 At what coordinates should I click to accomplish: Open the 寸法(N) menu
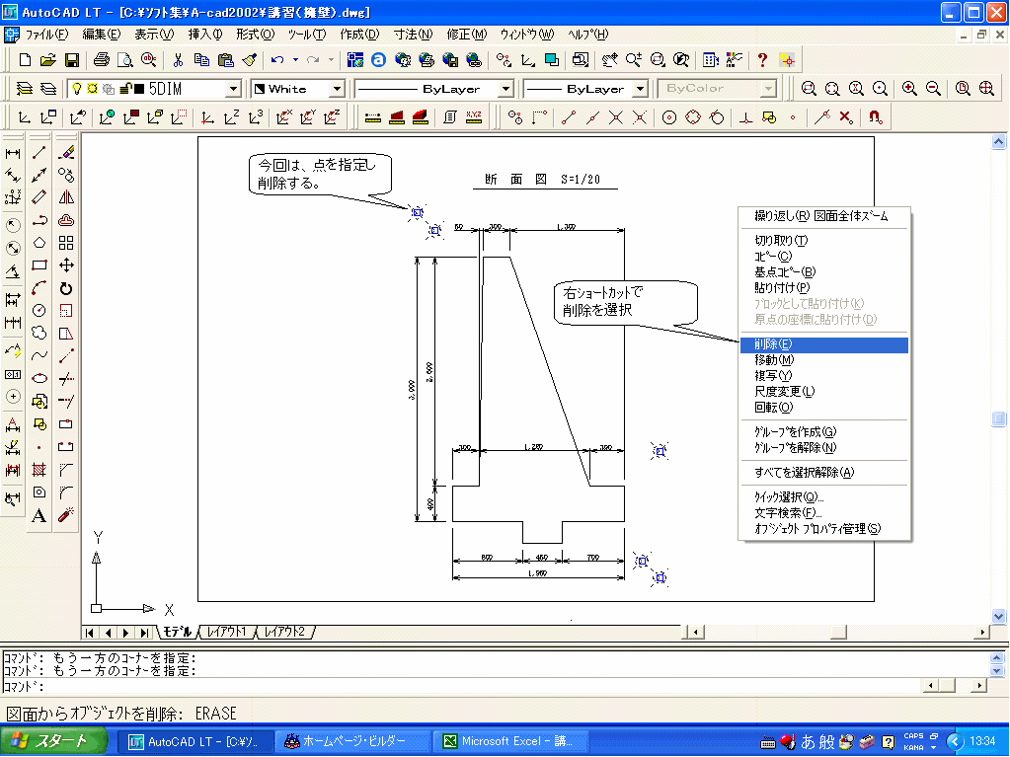pyautogui.click(x=413, y=35)
